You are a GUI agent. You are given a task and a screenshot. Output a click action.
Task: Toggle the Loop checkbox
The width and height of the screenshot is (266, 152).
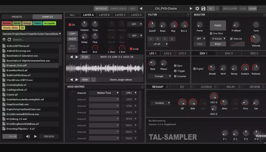[x=131, y=49]
